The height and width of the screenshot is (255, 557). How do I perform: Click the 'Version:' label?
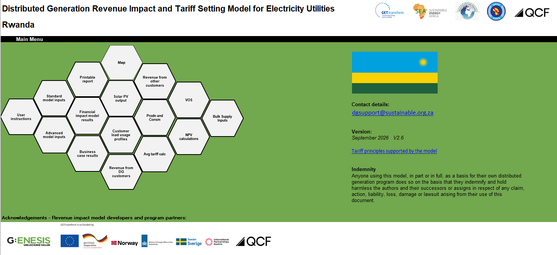point(362,132)
